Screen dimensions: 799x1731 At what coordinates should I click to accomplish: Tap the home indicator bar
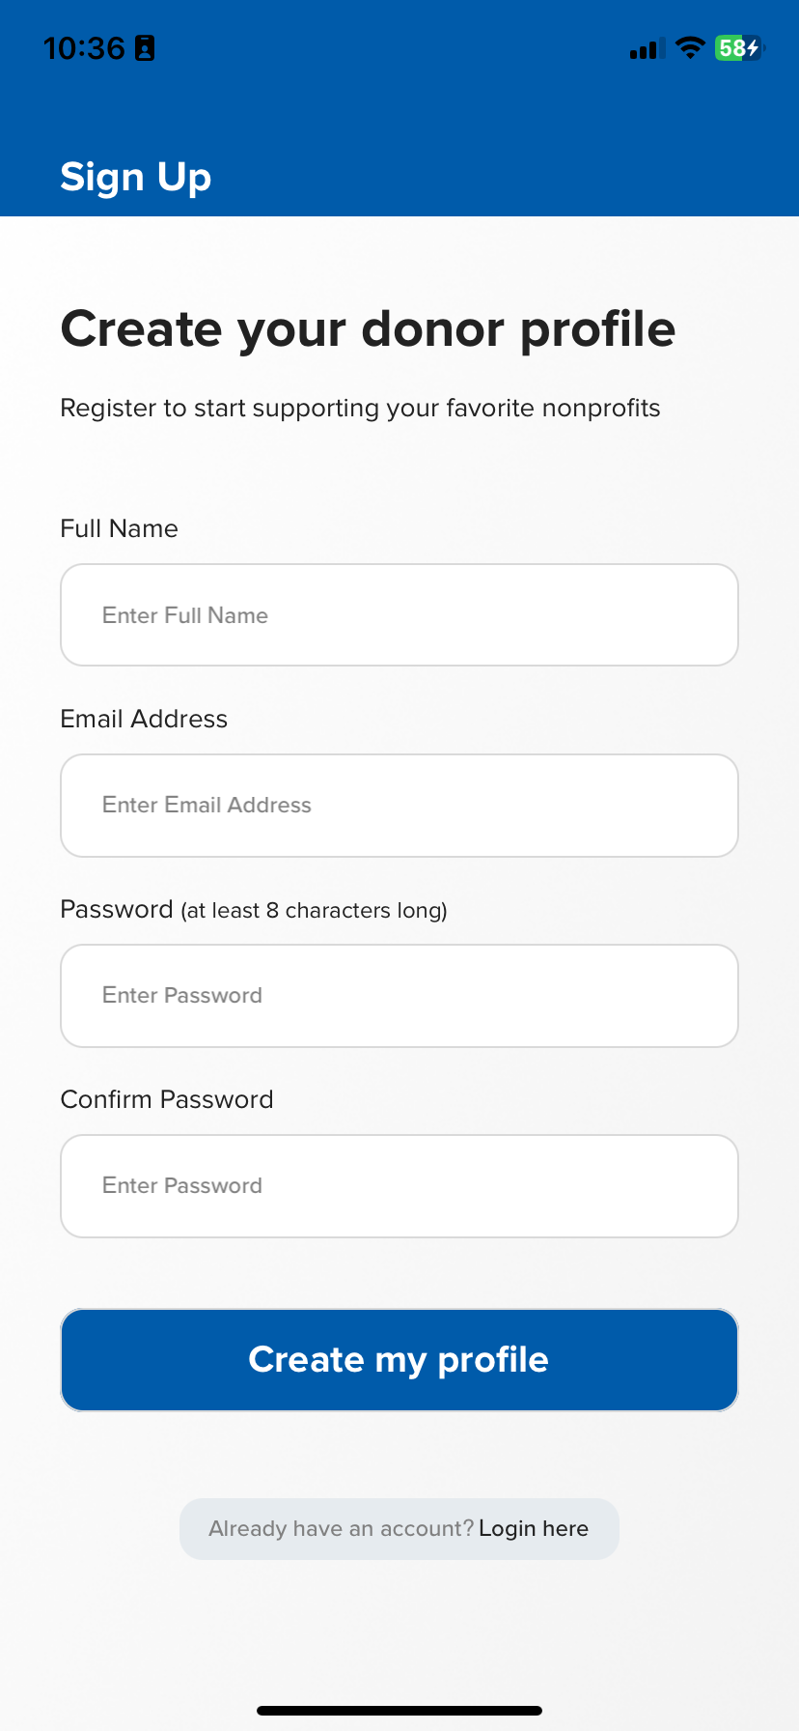point(399,1711)
